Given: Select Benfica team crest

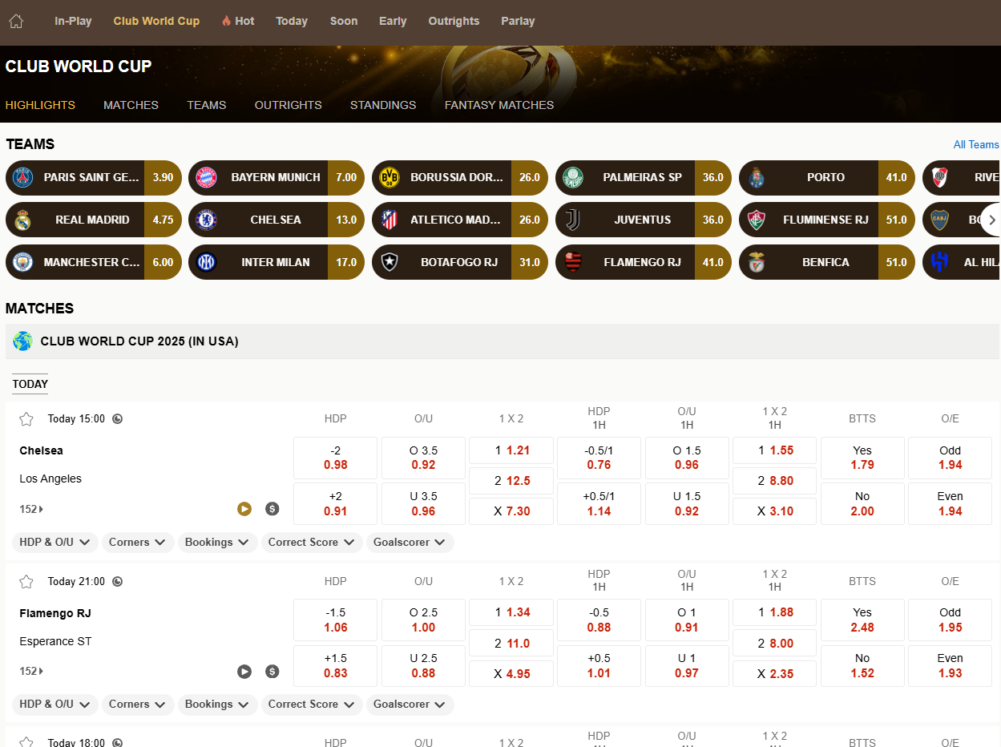Looking at the screenshot, I should 757,262.
